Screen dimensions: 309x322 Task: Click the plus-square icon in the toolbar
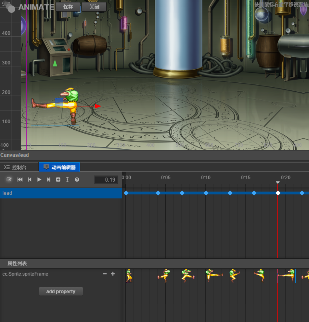pos(58,180)
